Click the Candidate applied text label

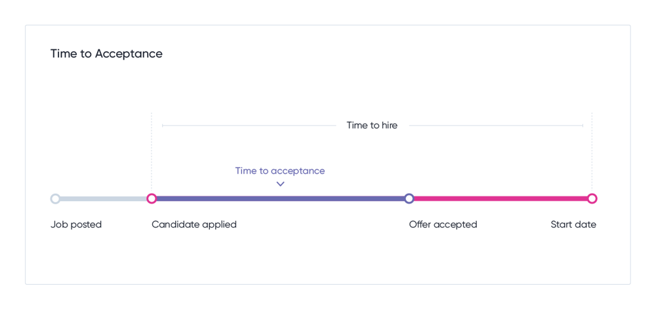[194, 225]
